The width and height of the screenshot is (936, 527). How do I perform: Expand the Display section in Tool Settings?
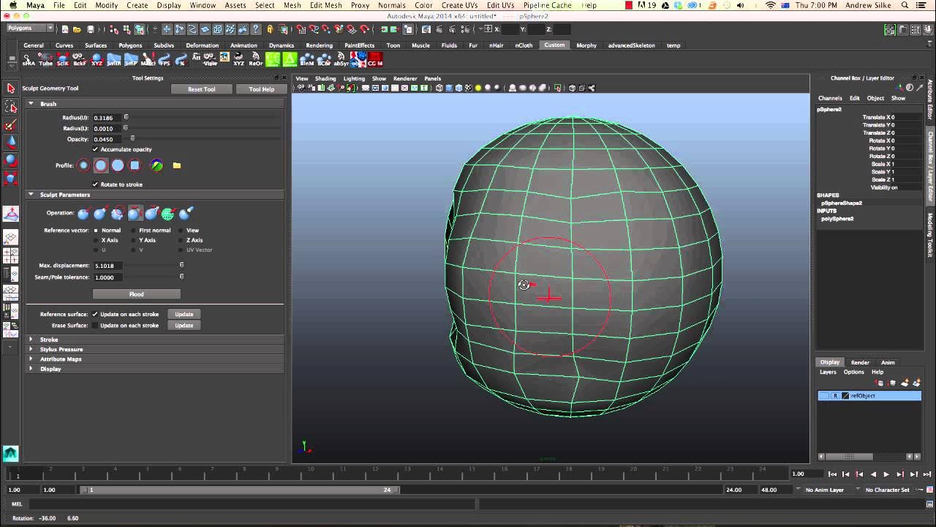pos(31,369)
